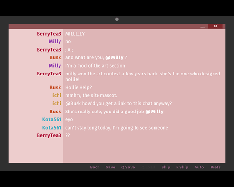Click Kota561 username beside 'can't stay long today'
The image size is (234, 187).
click(52, 128)
